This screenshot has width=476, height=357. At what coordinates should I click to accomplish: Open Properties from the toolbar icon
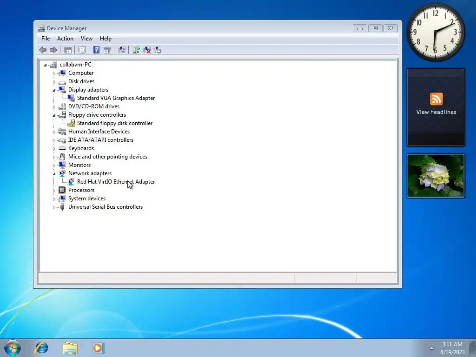coord(82,50)
